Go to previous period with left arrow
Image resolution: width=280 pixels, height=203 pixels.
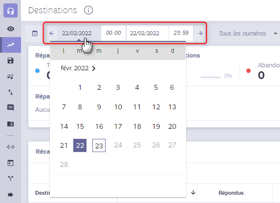click(x=52, y=33)
